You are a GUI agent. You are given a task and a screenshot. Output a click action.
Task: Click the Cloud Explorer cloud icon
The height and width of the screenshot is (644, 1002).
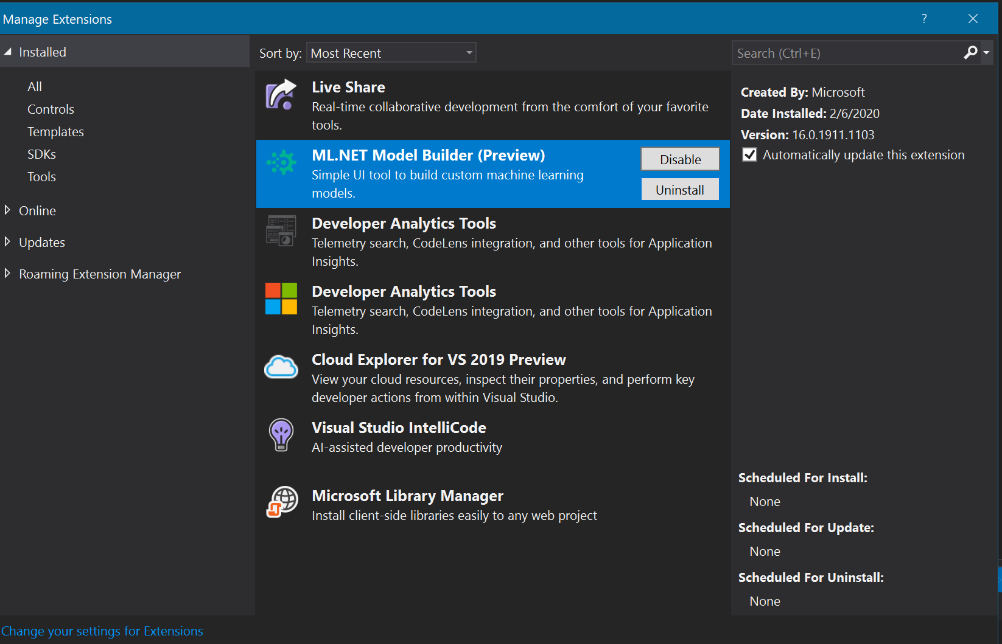pyautogui.click(x=281, y=367)
